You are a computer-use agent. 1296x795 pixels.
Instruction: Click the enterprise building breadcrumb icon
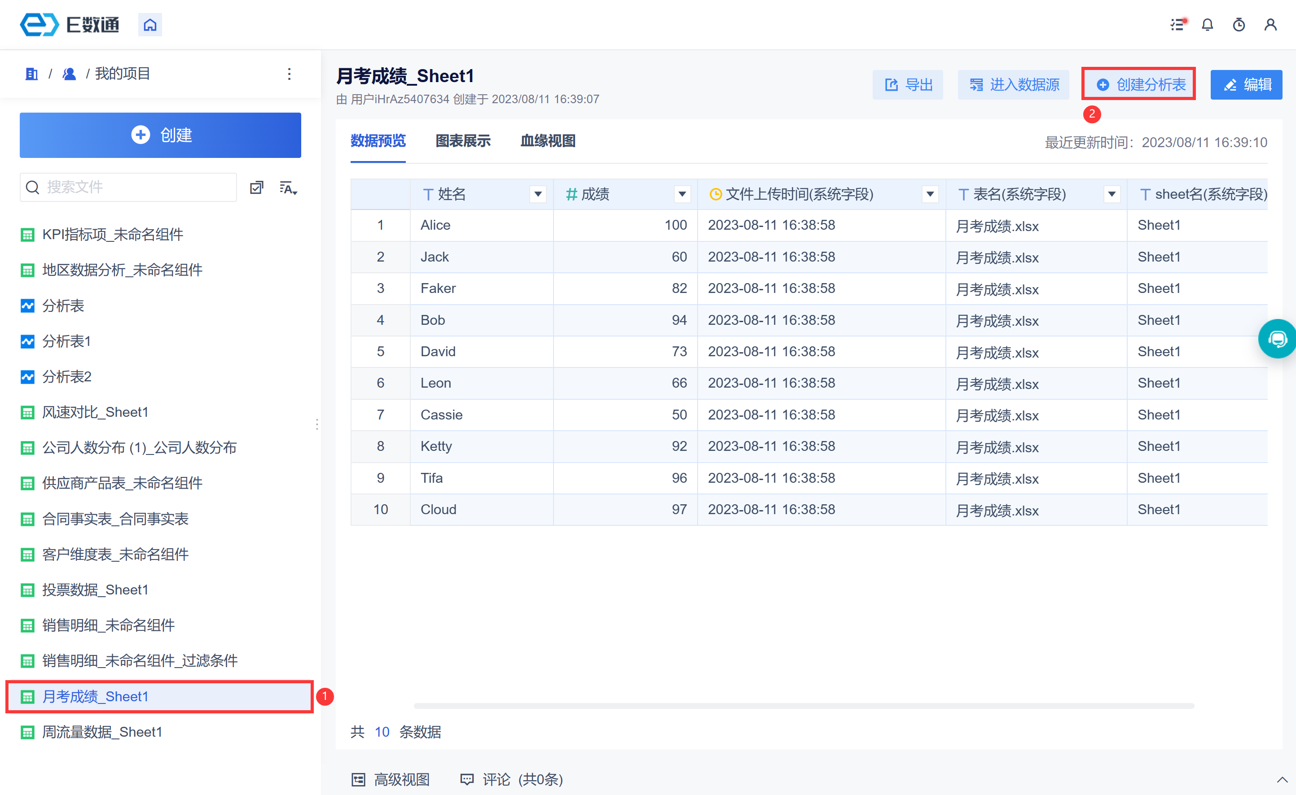click(x=31, y=74)
